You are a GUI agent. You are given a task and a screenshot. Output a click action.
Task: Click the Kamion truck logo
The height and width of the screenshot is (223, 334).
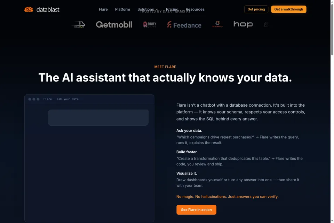tap(79, 24)
